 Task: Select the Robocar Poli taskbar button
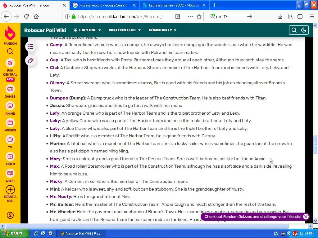point(81,234)
